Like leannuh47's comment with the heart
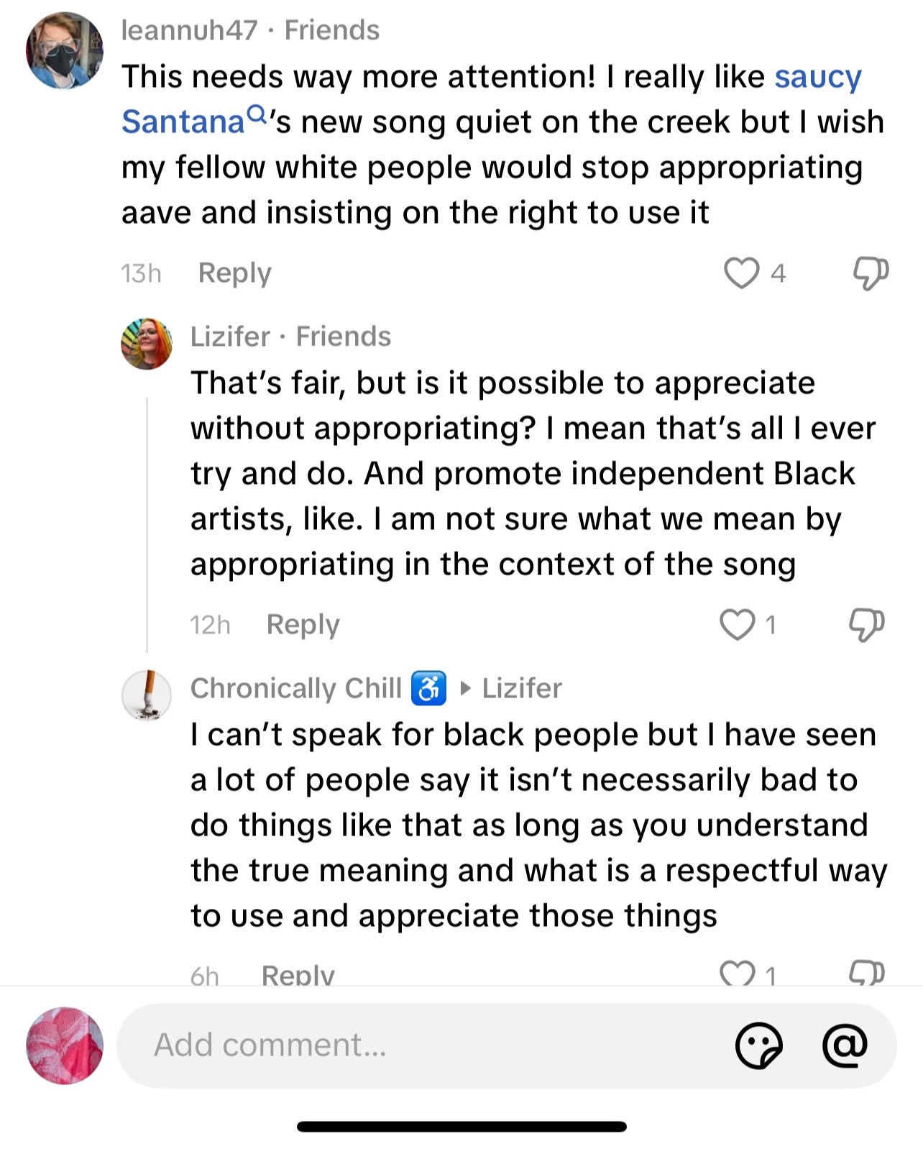This screenshot has width=923, height=1149. tap(741, 273)
